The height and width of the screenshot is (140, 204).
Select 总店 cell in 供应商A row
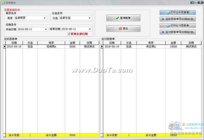pos(129,46)
